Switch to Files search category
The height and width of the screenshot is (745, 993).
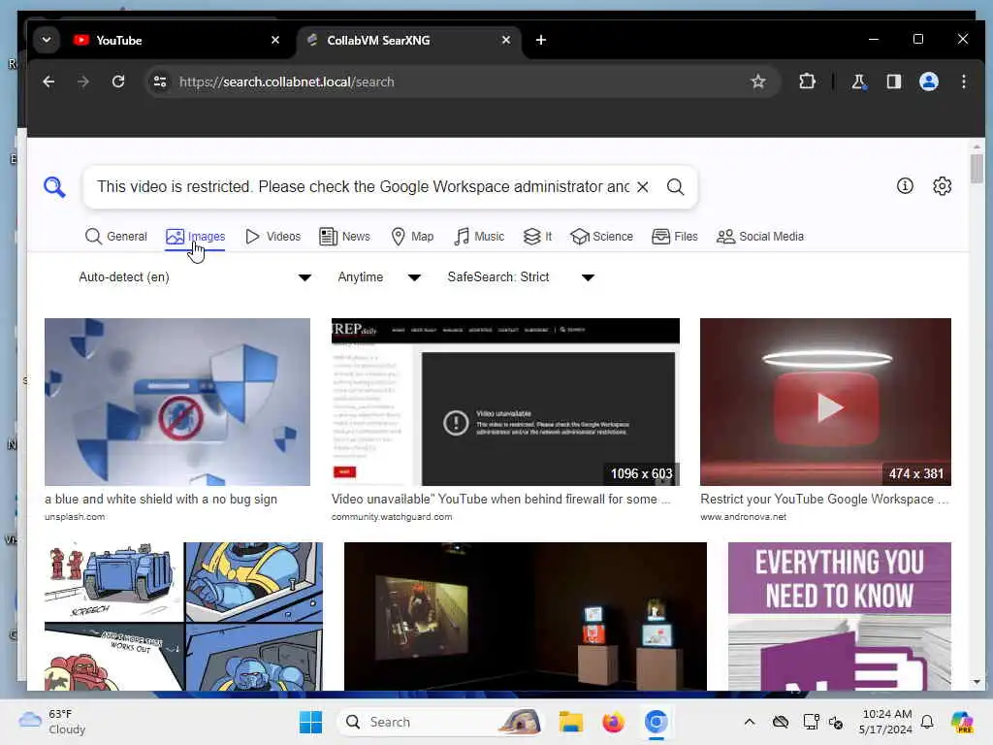pyautogui.click(x=675, y=237)
